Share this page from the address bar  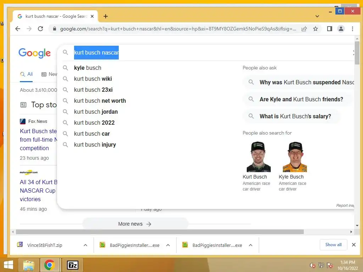click(x=304, y=29)
